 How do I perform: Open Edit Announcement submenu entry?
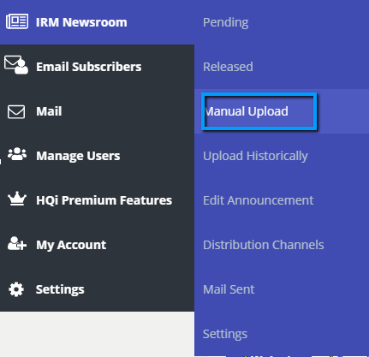click(258, 200)
